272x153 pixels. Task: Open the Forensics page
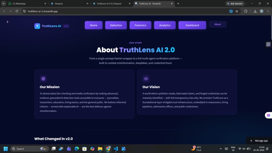pyautogui.click(x=140, y=25)
